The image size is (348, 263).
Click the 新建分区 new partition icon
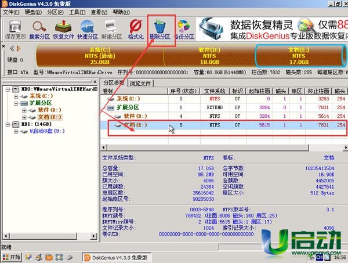111,30
